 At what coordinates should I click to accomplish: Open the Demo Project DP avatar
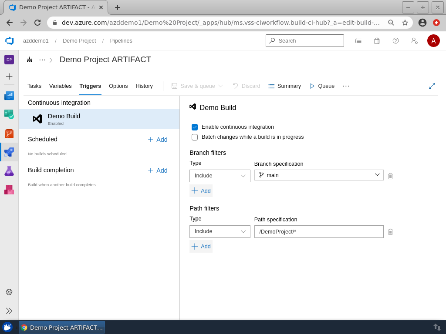click(x=9, y=60)
